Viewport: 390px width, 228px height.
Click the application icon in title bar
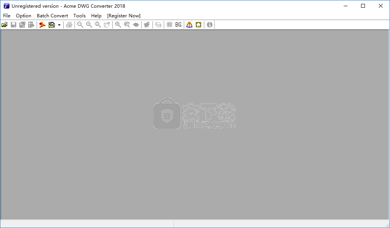7,6
